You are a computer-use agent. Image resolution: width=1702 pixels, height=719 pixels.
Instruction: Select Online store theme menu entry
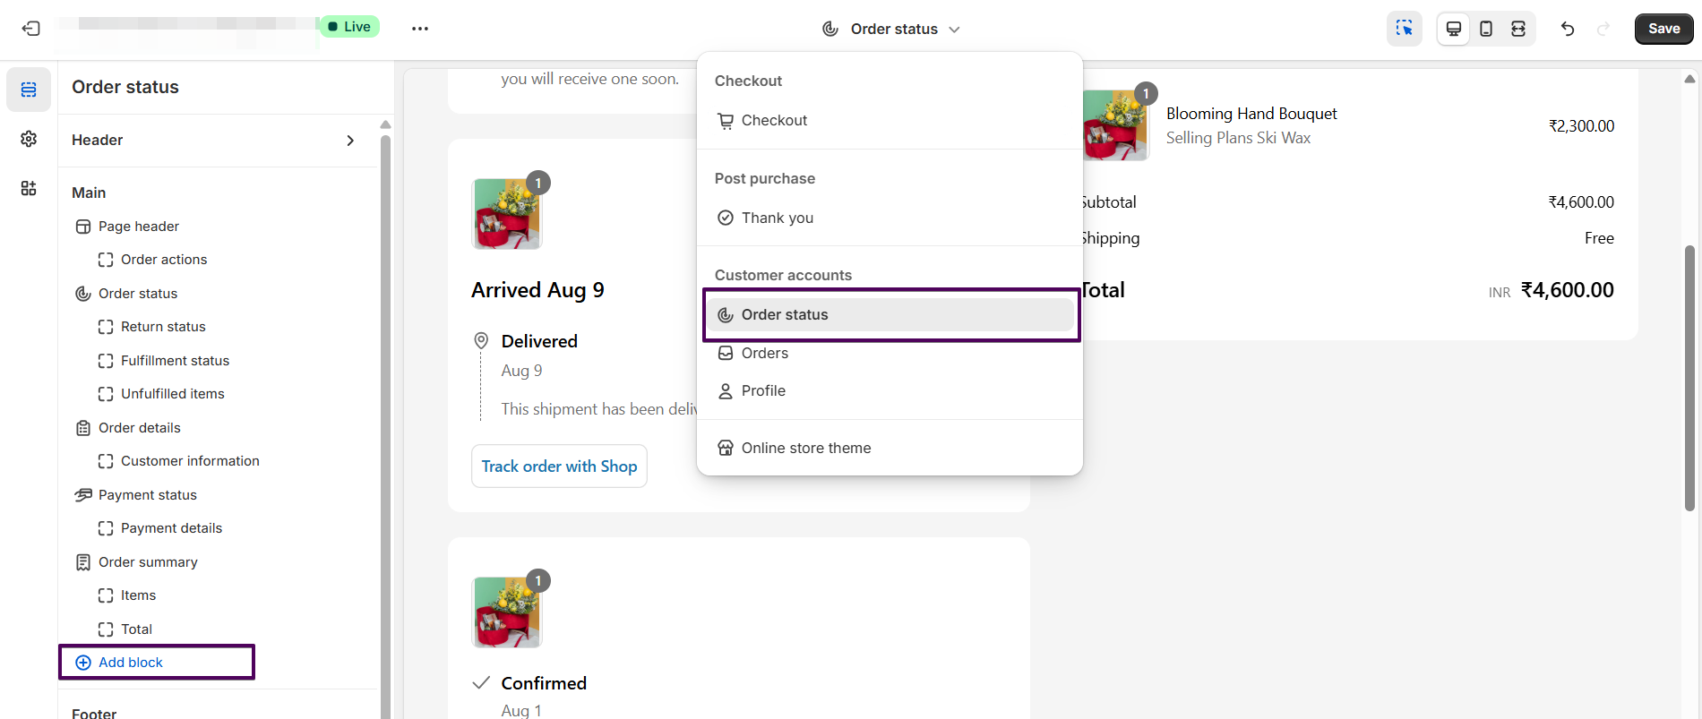(x=805, y=448)
